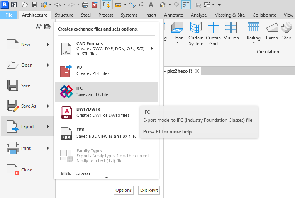The image size is (295, 198).
Task: Expand the Switch Windows dropdown arrow
Action: point(213,5)
